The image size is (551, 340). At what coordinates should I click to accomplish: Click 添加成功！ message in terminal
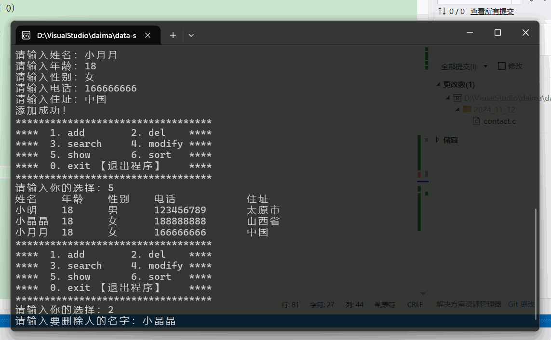click(41, 111)
